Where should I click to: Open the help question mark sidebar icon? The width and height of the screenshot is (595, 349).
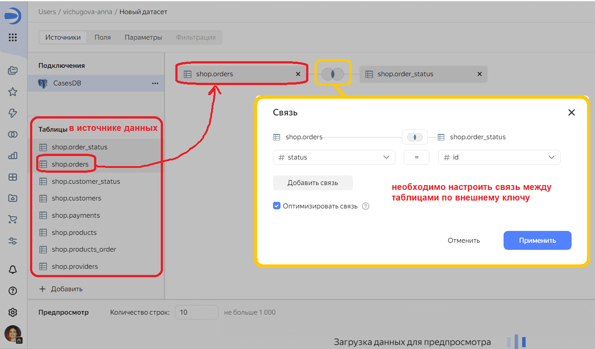pos(13,291)
